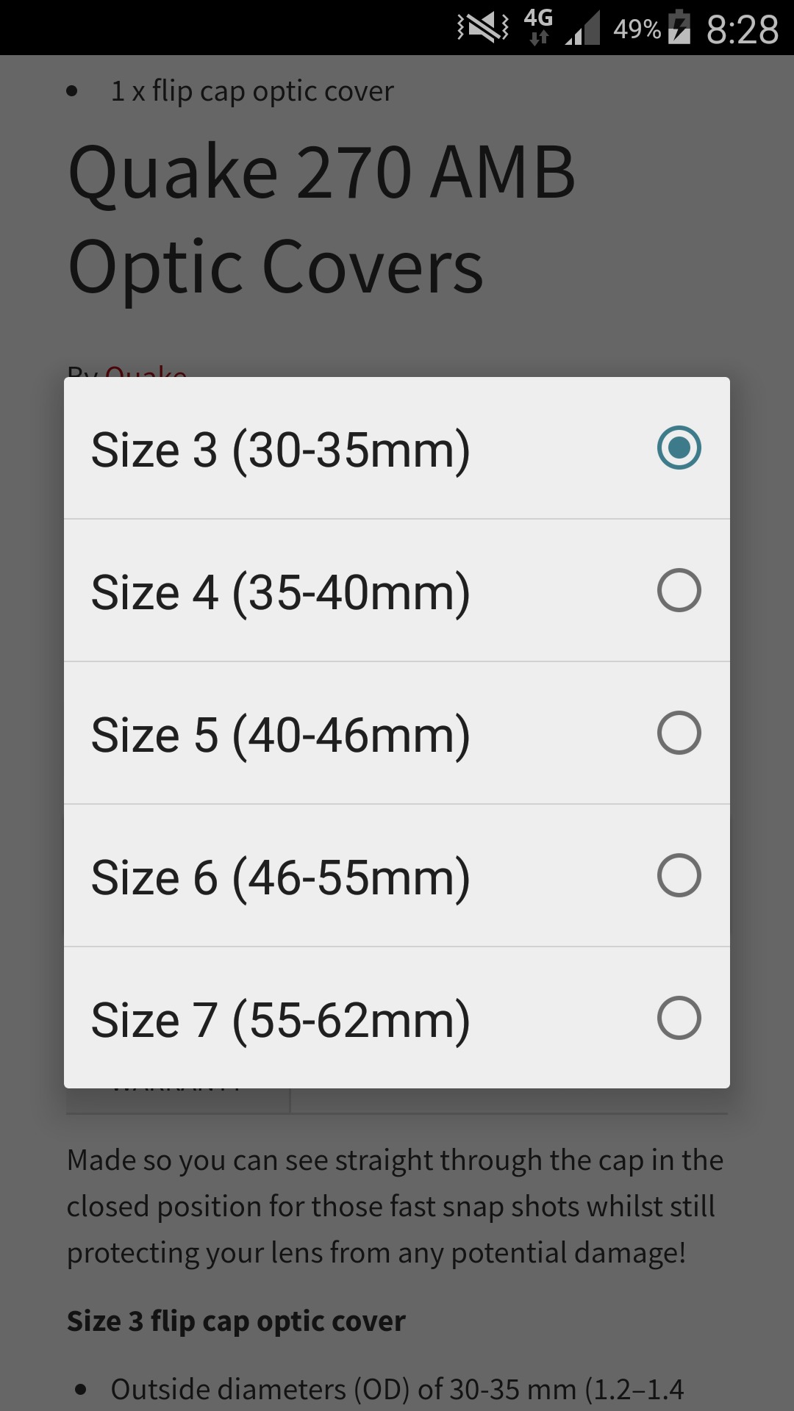Tap the 4G mobile data icon
This screenshot has height=1411, width=794.
point(538,26)
